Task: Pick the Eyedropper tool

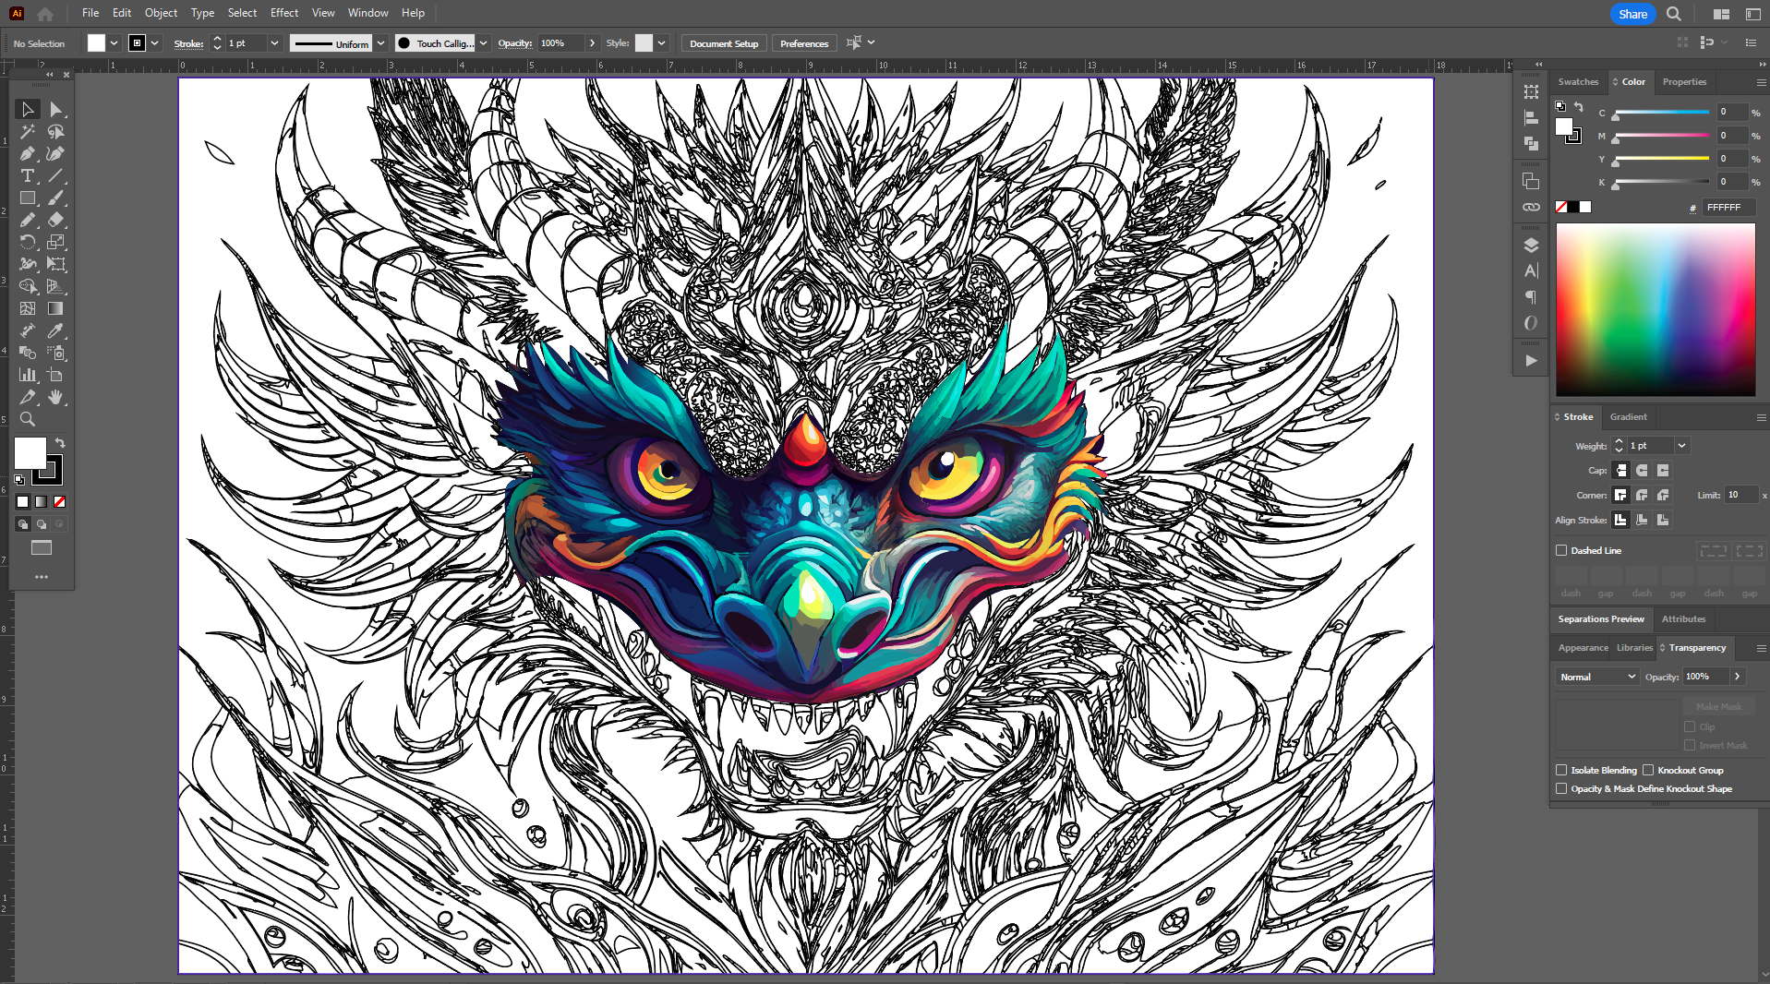Action: (55, 330)
